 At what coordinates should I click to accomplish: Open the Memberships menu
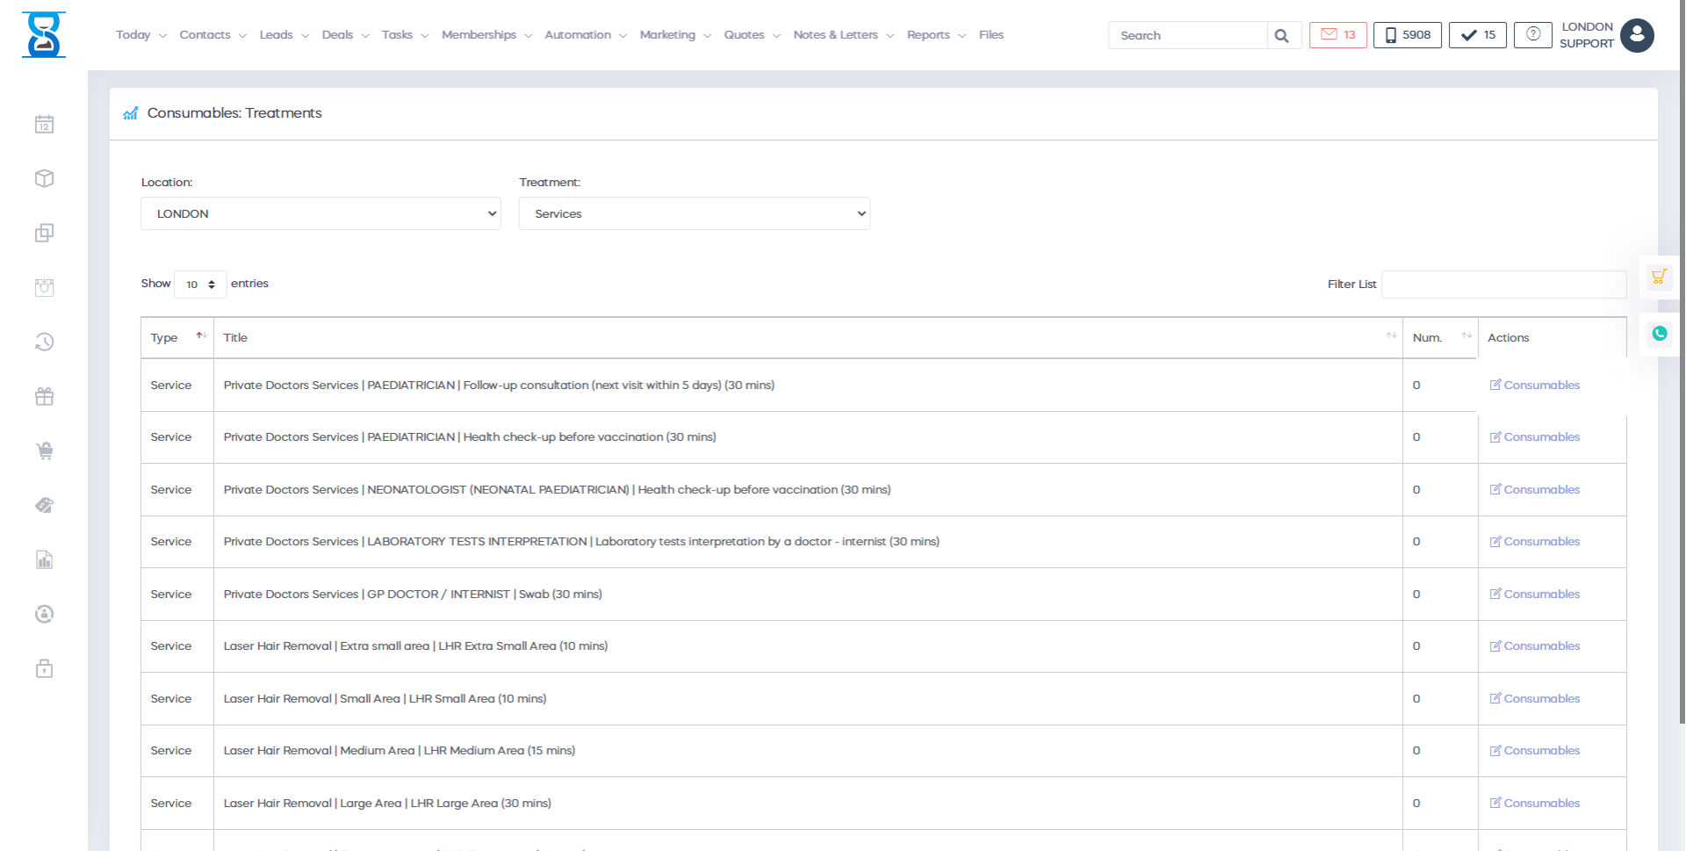coord(486,35)
